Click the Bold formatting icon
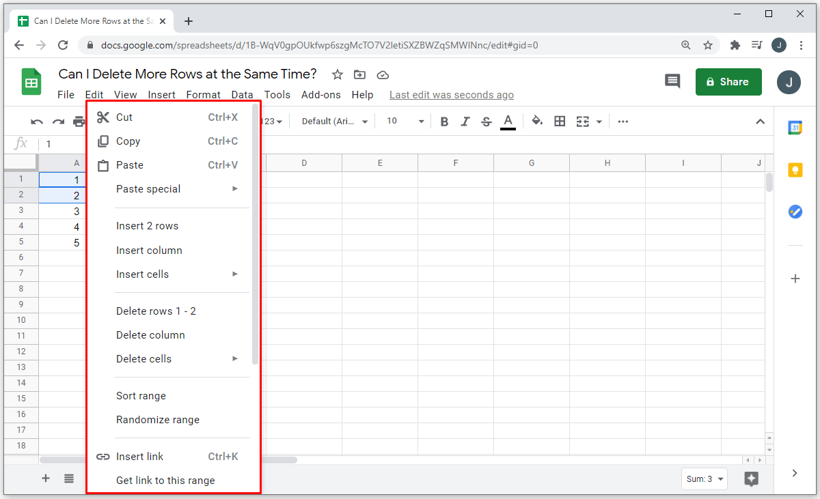The width and height of the screenshot is (820, 499). pos(444,122)
